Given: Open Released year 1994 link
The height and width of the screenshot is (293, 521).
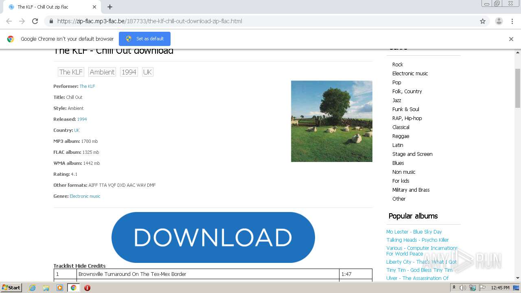Looking at the screenshot, I should (82, 119).
